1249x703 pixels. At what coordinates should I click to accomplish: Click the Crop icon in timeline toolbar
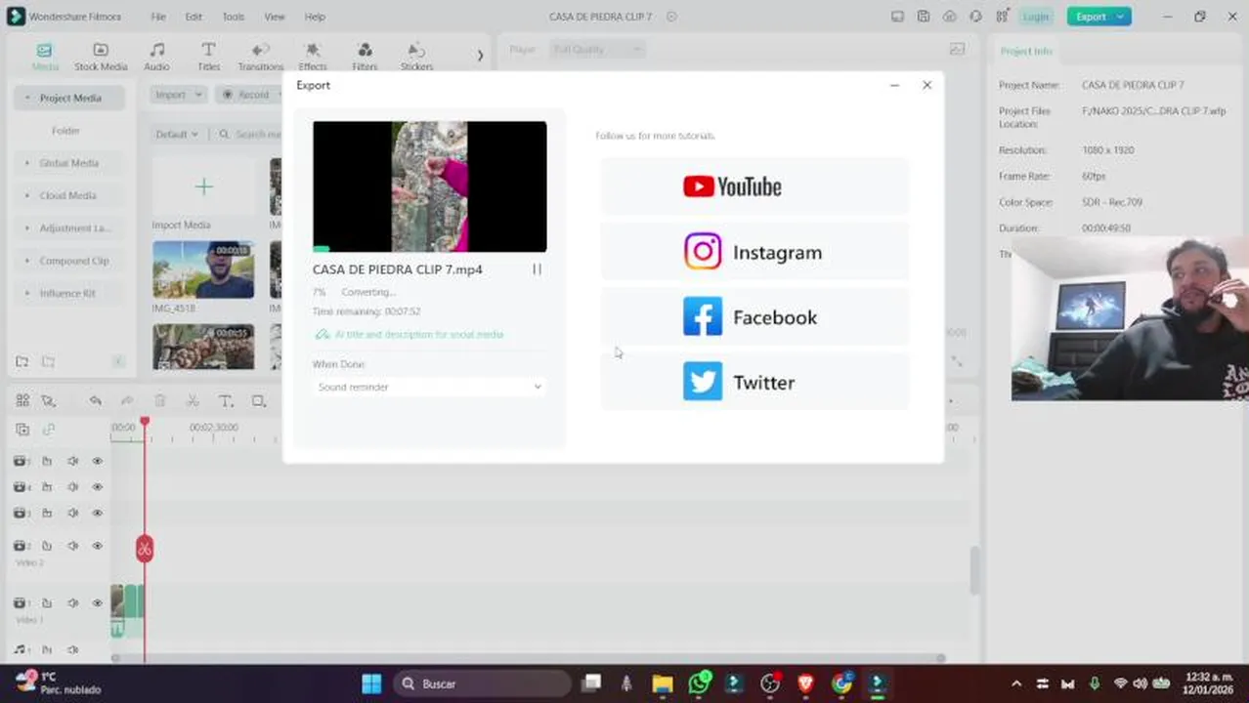[x=258, y=401]
